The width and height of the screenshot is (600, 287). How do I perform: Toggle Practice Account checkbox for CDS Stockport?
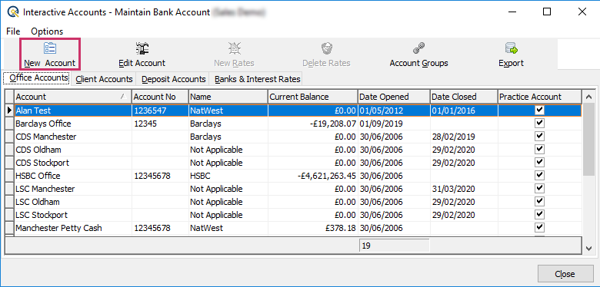point(539,162)
